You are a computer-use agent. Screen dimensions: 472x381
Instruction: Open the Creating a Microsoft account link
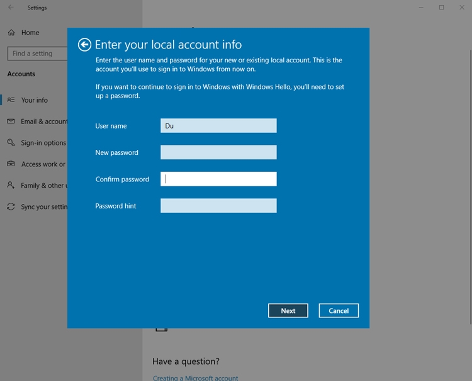195,378
